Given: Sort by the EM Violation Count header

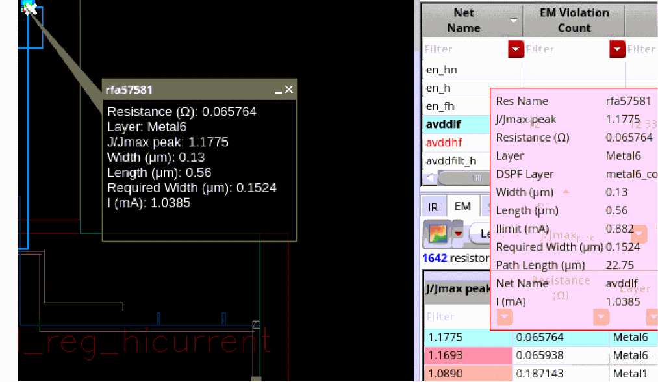Looking at the screenshot, I should 574,21.
